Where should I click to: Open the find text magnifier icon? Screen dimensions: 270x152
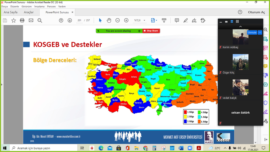[40, 20]
